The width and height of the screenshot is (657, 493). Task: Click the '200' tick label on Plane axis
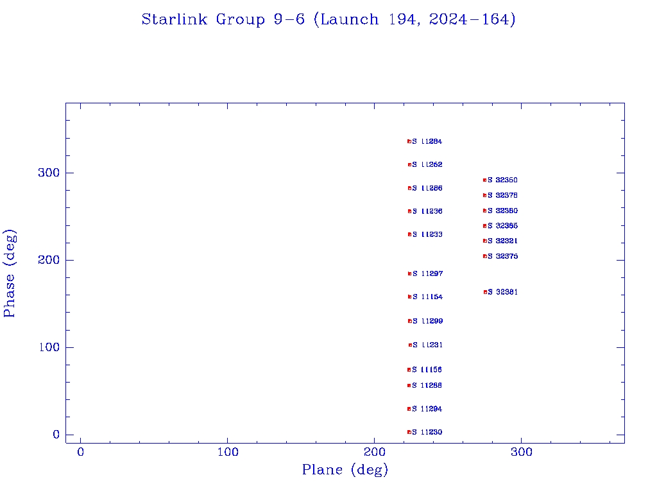374,452
